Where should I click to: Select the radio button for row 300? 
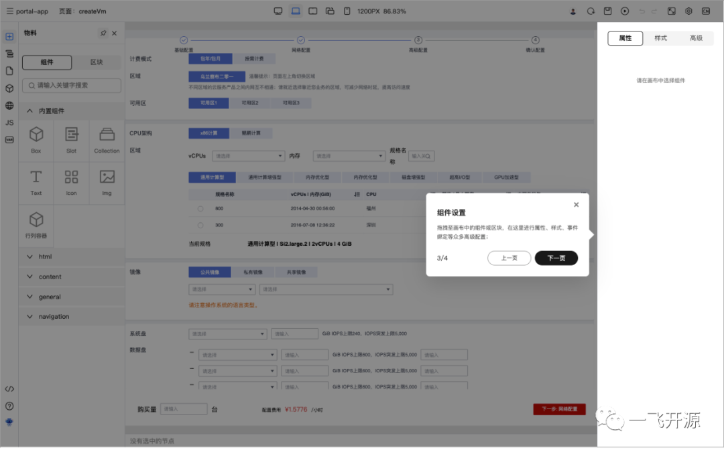(200, 226)
